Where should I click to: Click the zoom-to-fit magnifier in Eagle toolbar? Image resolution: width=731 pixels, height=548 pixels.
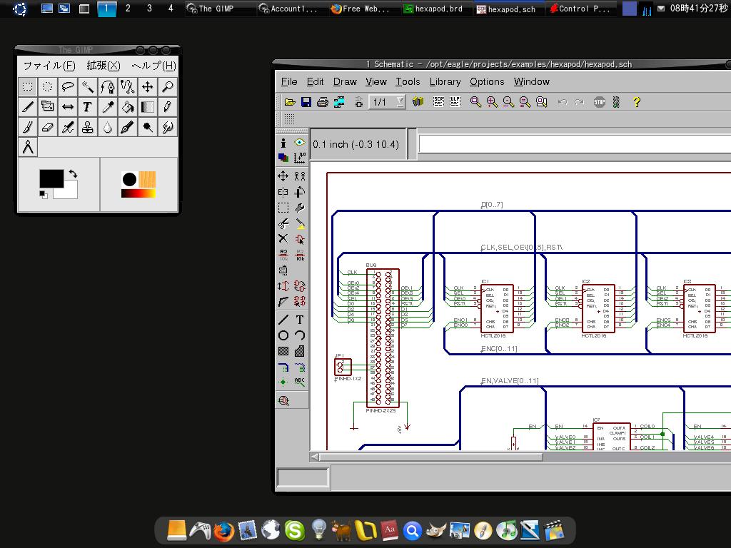(x=475, y=102)
